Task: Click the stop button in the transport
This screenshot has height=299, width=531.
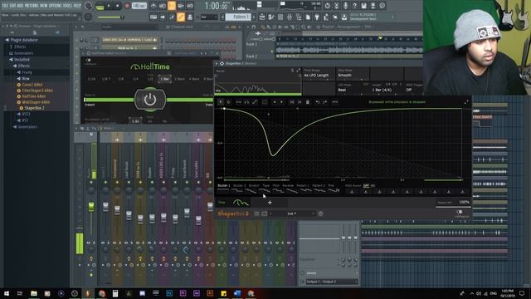Action: pos(118,6)
